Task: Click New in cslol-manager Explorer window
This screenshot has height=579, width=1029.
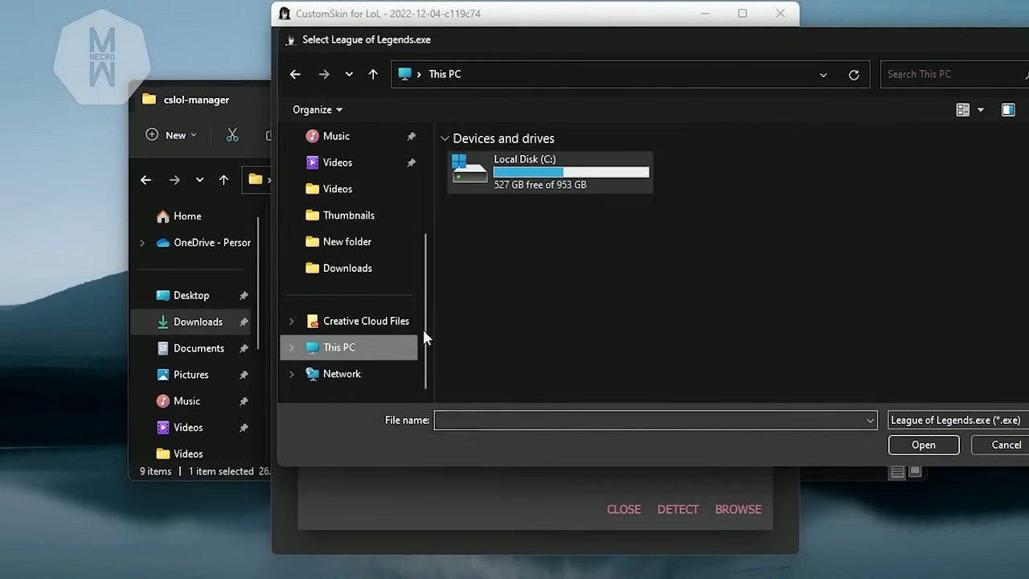Action: point(171,135)
